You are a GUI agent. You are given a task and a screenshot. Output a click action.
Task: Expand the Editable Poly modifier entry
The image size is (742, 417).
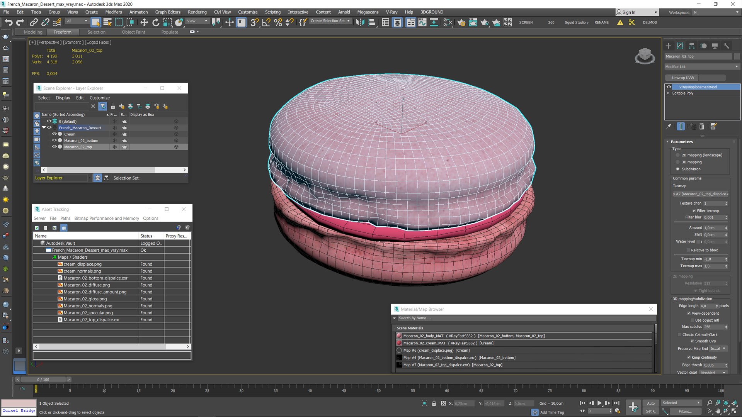click(x=668, y=93)
